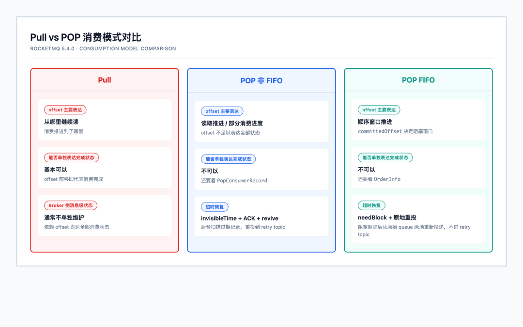The height and width of the screenshot is (327, 523).
Task: Click the blue 超时恢复 tag
Action: click(x=215, y=207)
